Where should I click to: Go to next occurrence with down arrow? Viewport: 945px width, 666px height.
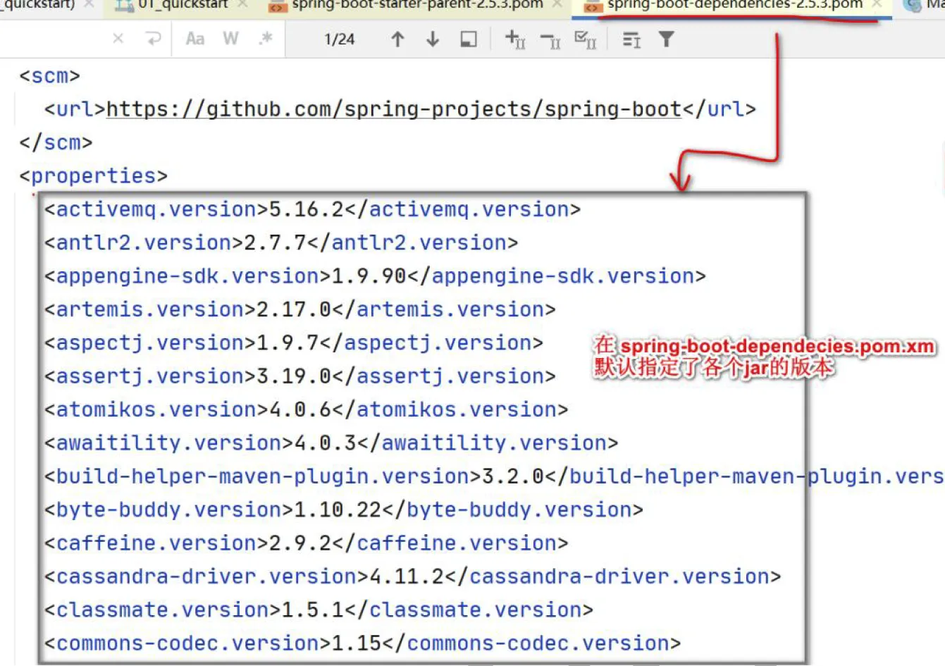coord(433,39)
